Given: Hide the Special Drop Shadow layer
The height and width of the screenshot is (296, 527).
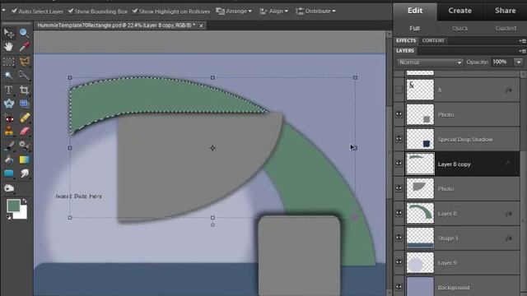Looking at the screenshot, I should (399, 139).
